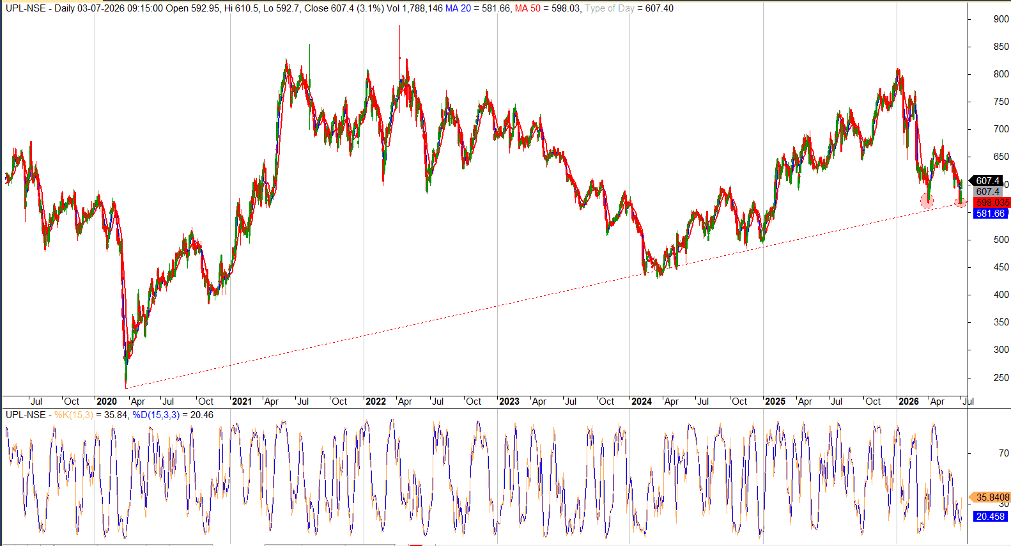The width and height of the screenshot is (1011, 546).
Task: Click the MA 50 label in chart title
Action: pyautogui.click(x=527, y=8)
